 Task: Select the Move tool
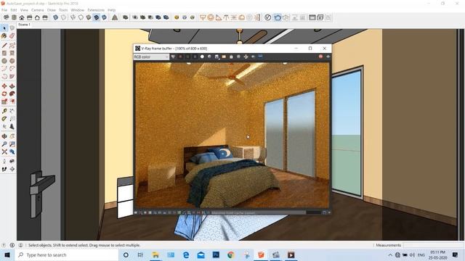click(x=4, y=86)
